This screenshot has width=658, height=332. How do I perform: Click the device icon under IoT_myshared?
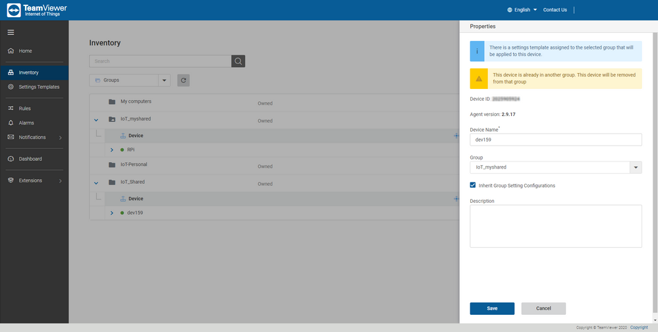(x=123, y=136)
